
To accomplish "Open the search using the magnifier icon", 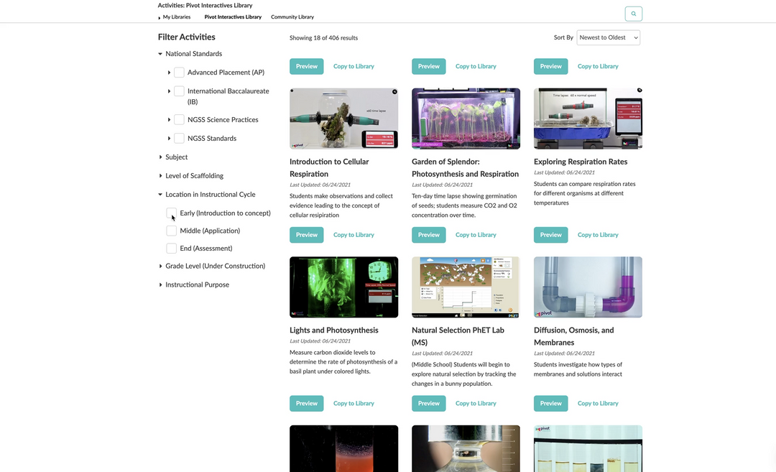I will tap(633, 13).
